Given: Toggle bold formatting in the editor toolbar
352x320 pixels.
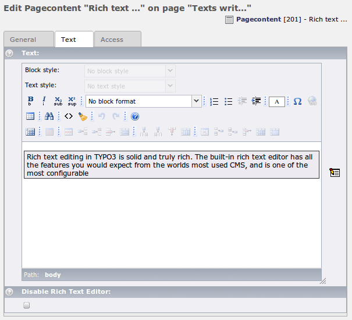Looking at the screenshot, I should 30,101.
